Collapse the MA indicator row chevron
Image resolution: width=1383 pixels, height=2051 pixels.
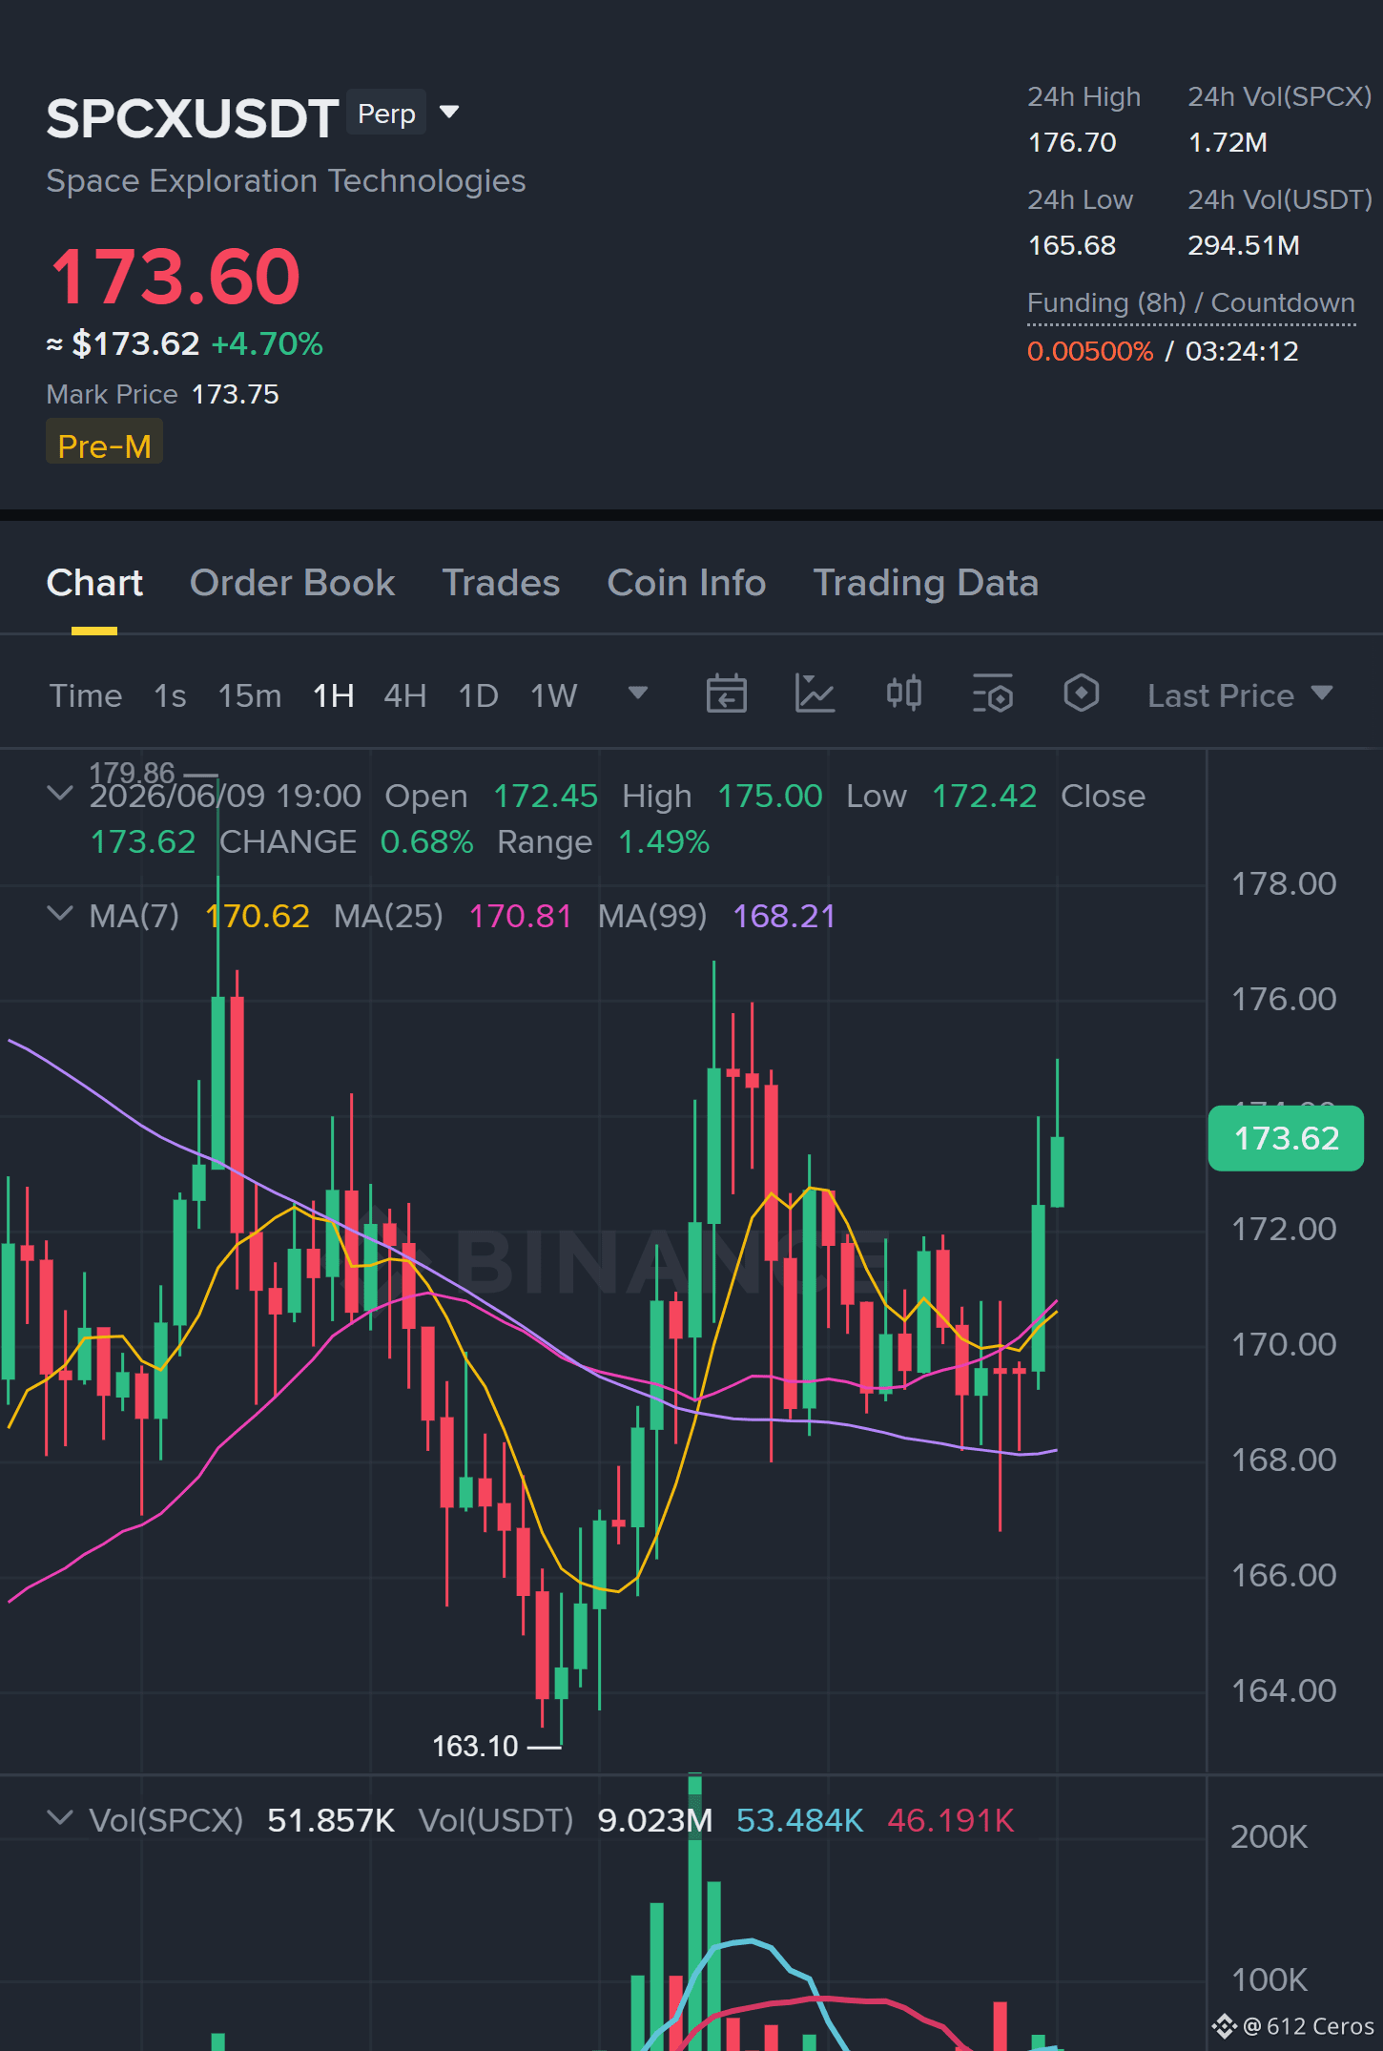point(59,914)
